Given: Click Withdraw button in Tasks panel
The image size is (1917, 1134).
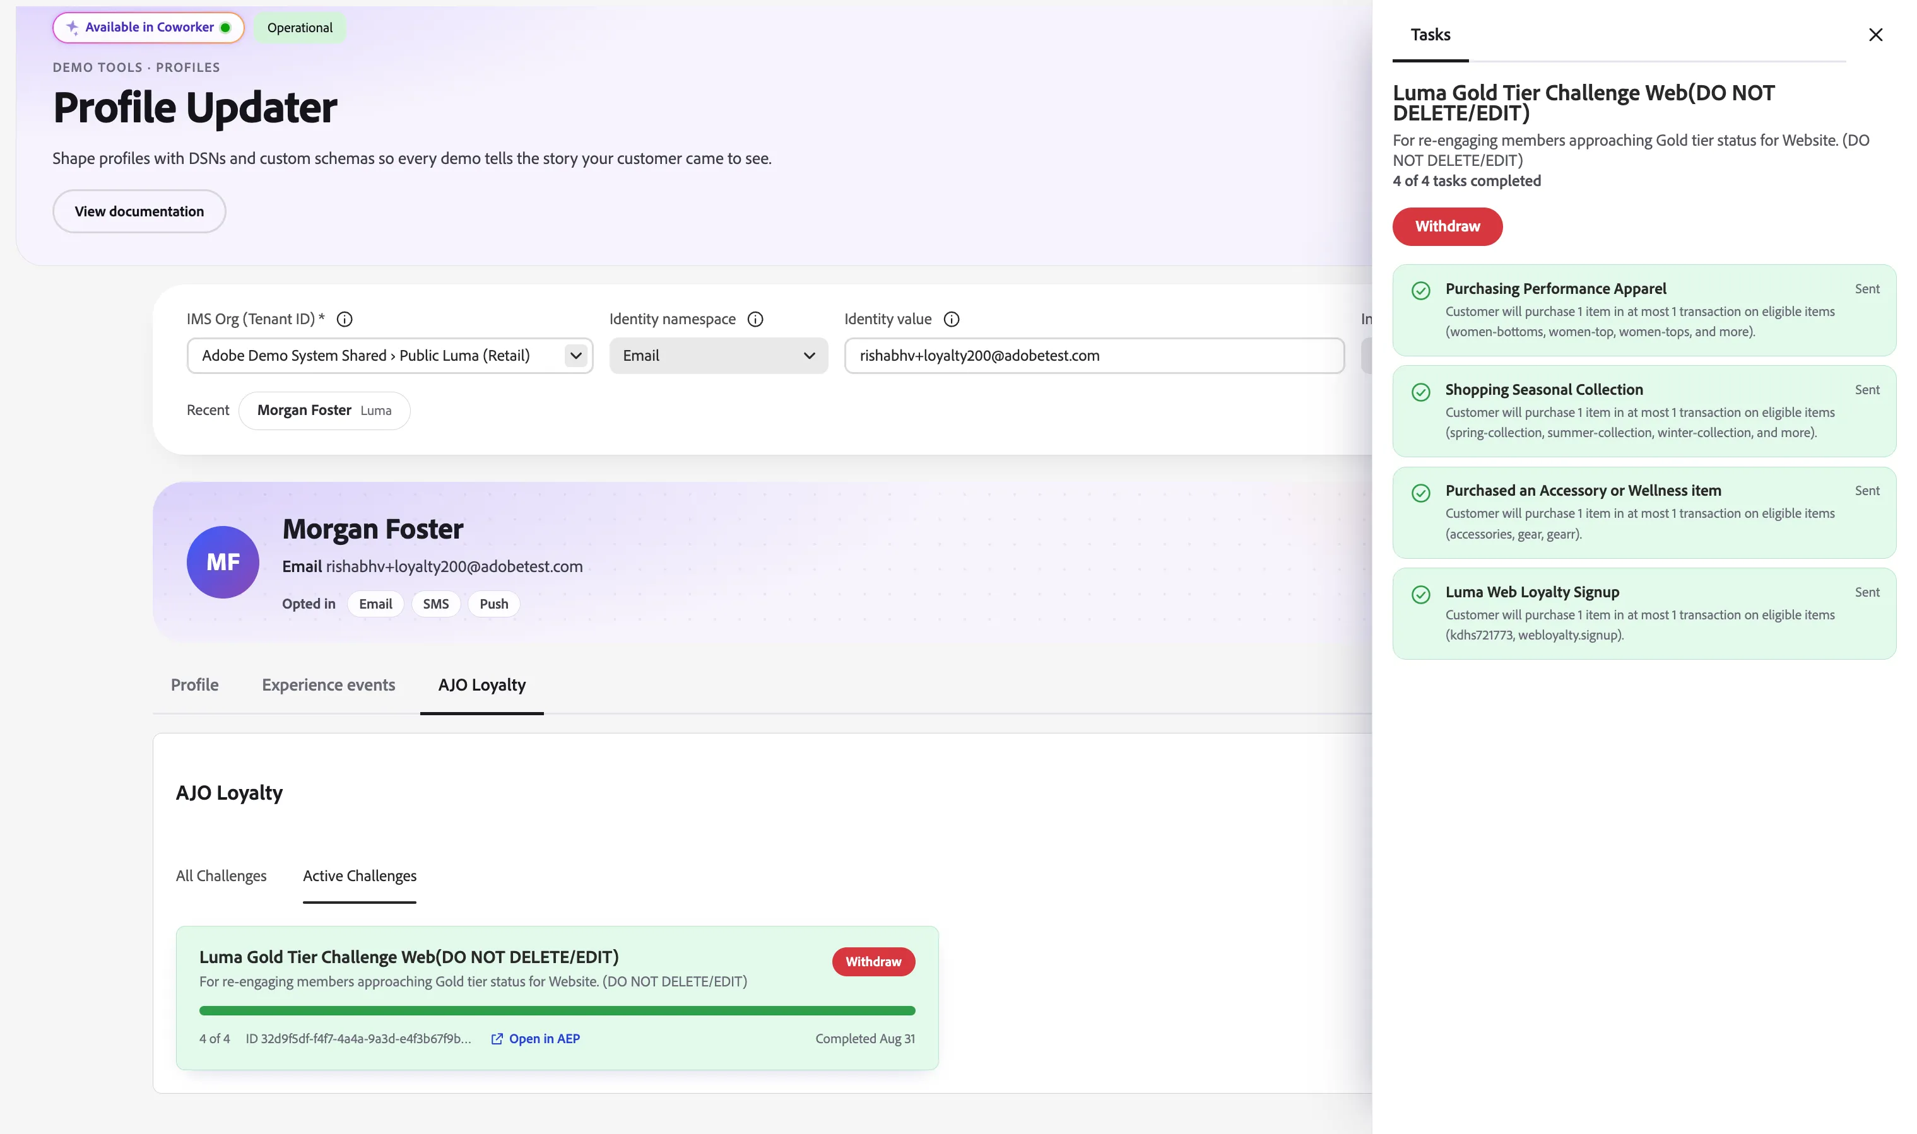Looking at the screenshot, I should (x=1448, y=227).
